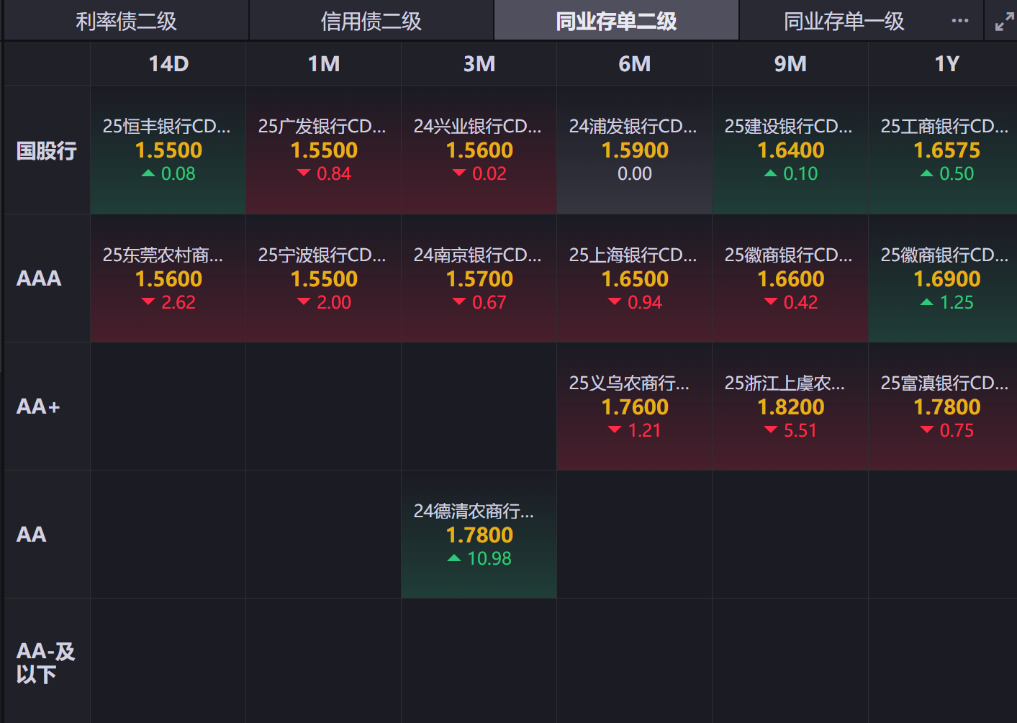The width and height of the screenshot is (1017, 723).
Task: Select the 国股行 row label
Action: pos(47,150)
